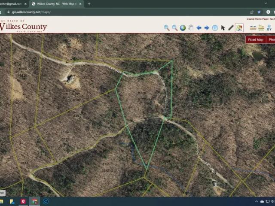Select the Zoom In magnifier tool
The image size is (275, 206).
click(167, 28)
